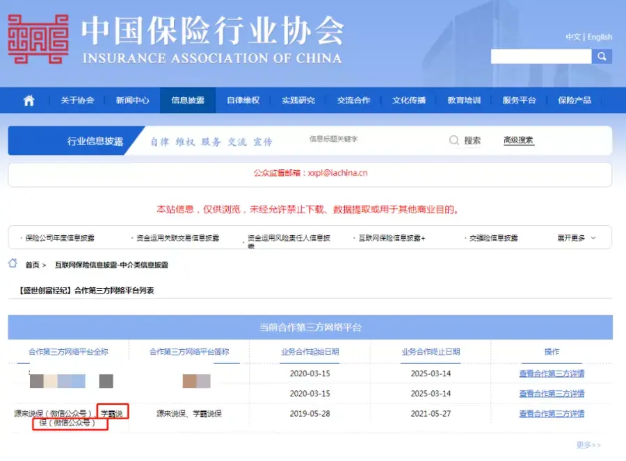Image resolution: width=626 pixels, height=461 pixels.
Task: Click the 2021-05-27 end date cell
Action: [x=431, y=414]
